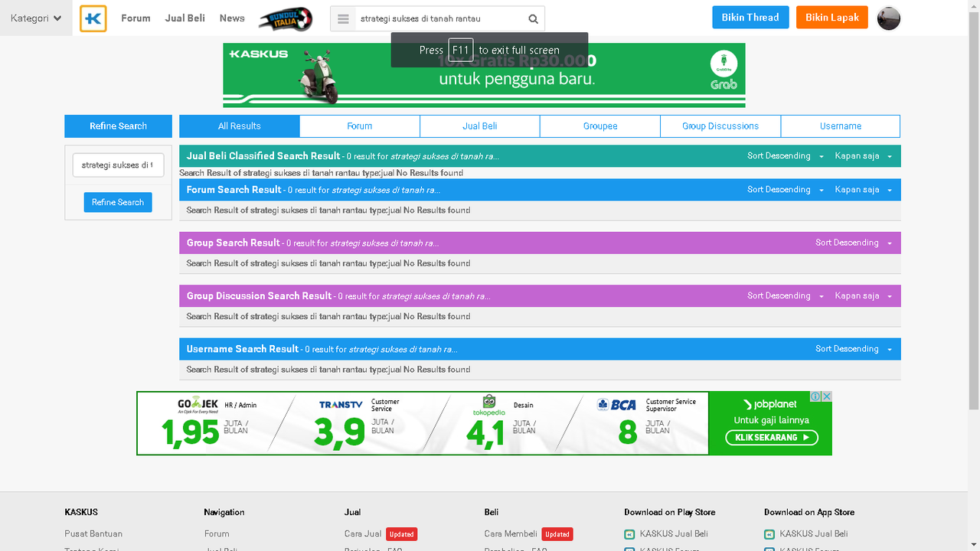The height and width of the screenshot is (551, 980).
Task: Click Forum Search Result heading
Action: [234, 190]
